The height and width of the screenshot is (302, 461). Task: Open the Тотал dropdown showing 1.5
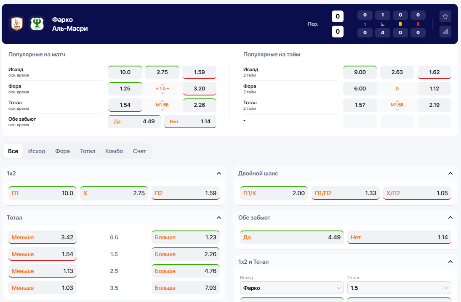click(x=399, y=288)
